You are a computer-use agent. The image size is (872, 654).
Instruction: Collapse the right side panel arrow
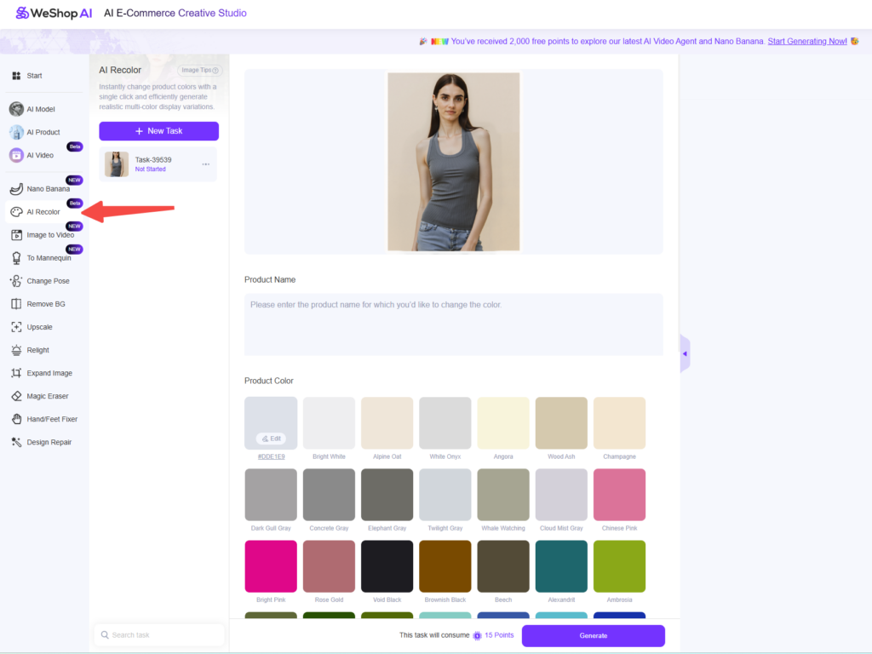(x=685, y=353)
